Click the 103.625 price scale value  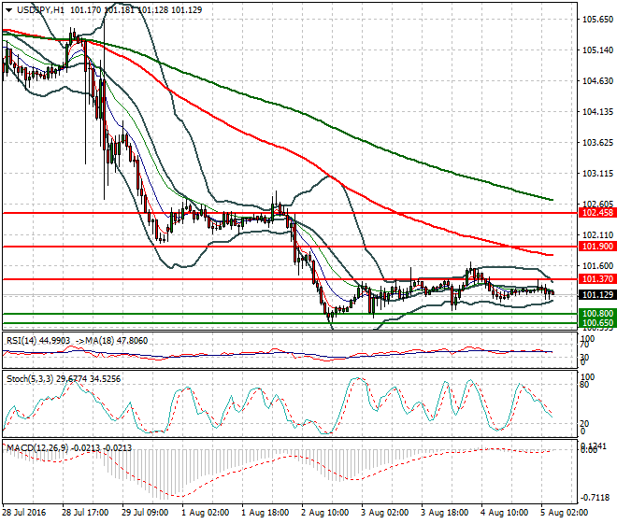click(x=597, y=142)
